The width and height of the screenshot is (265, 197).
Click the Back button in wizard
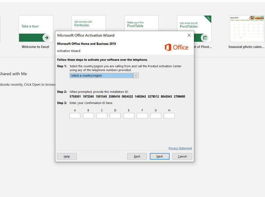(x=137, y=156)
